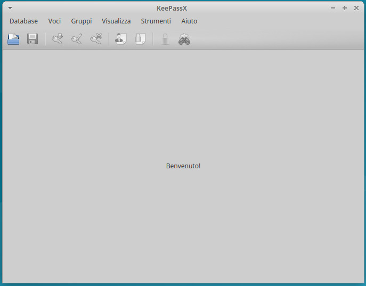The image size is (366, 286).
Task: Minimize the KeePassX window
Action: pos(333,8)
